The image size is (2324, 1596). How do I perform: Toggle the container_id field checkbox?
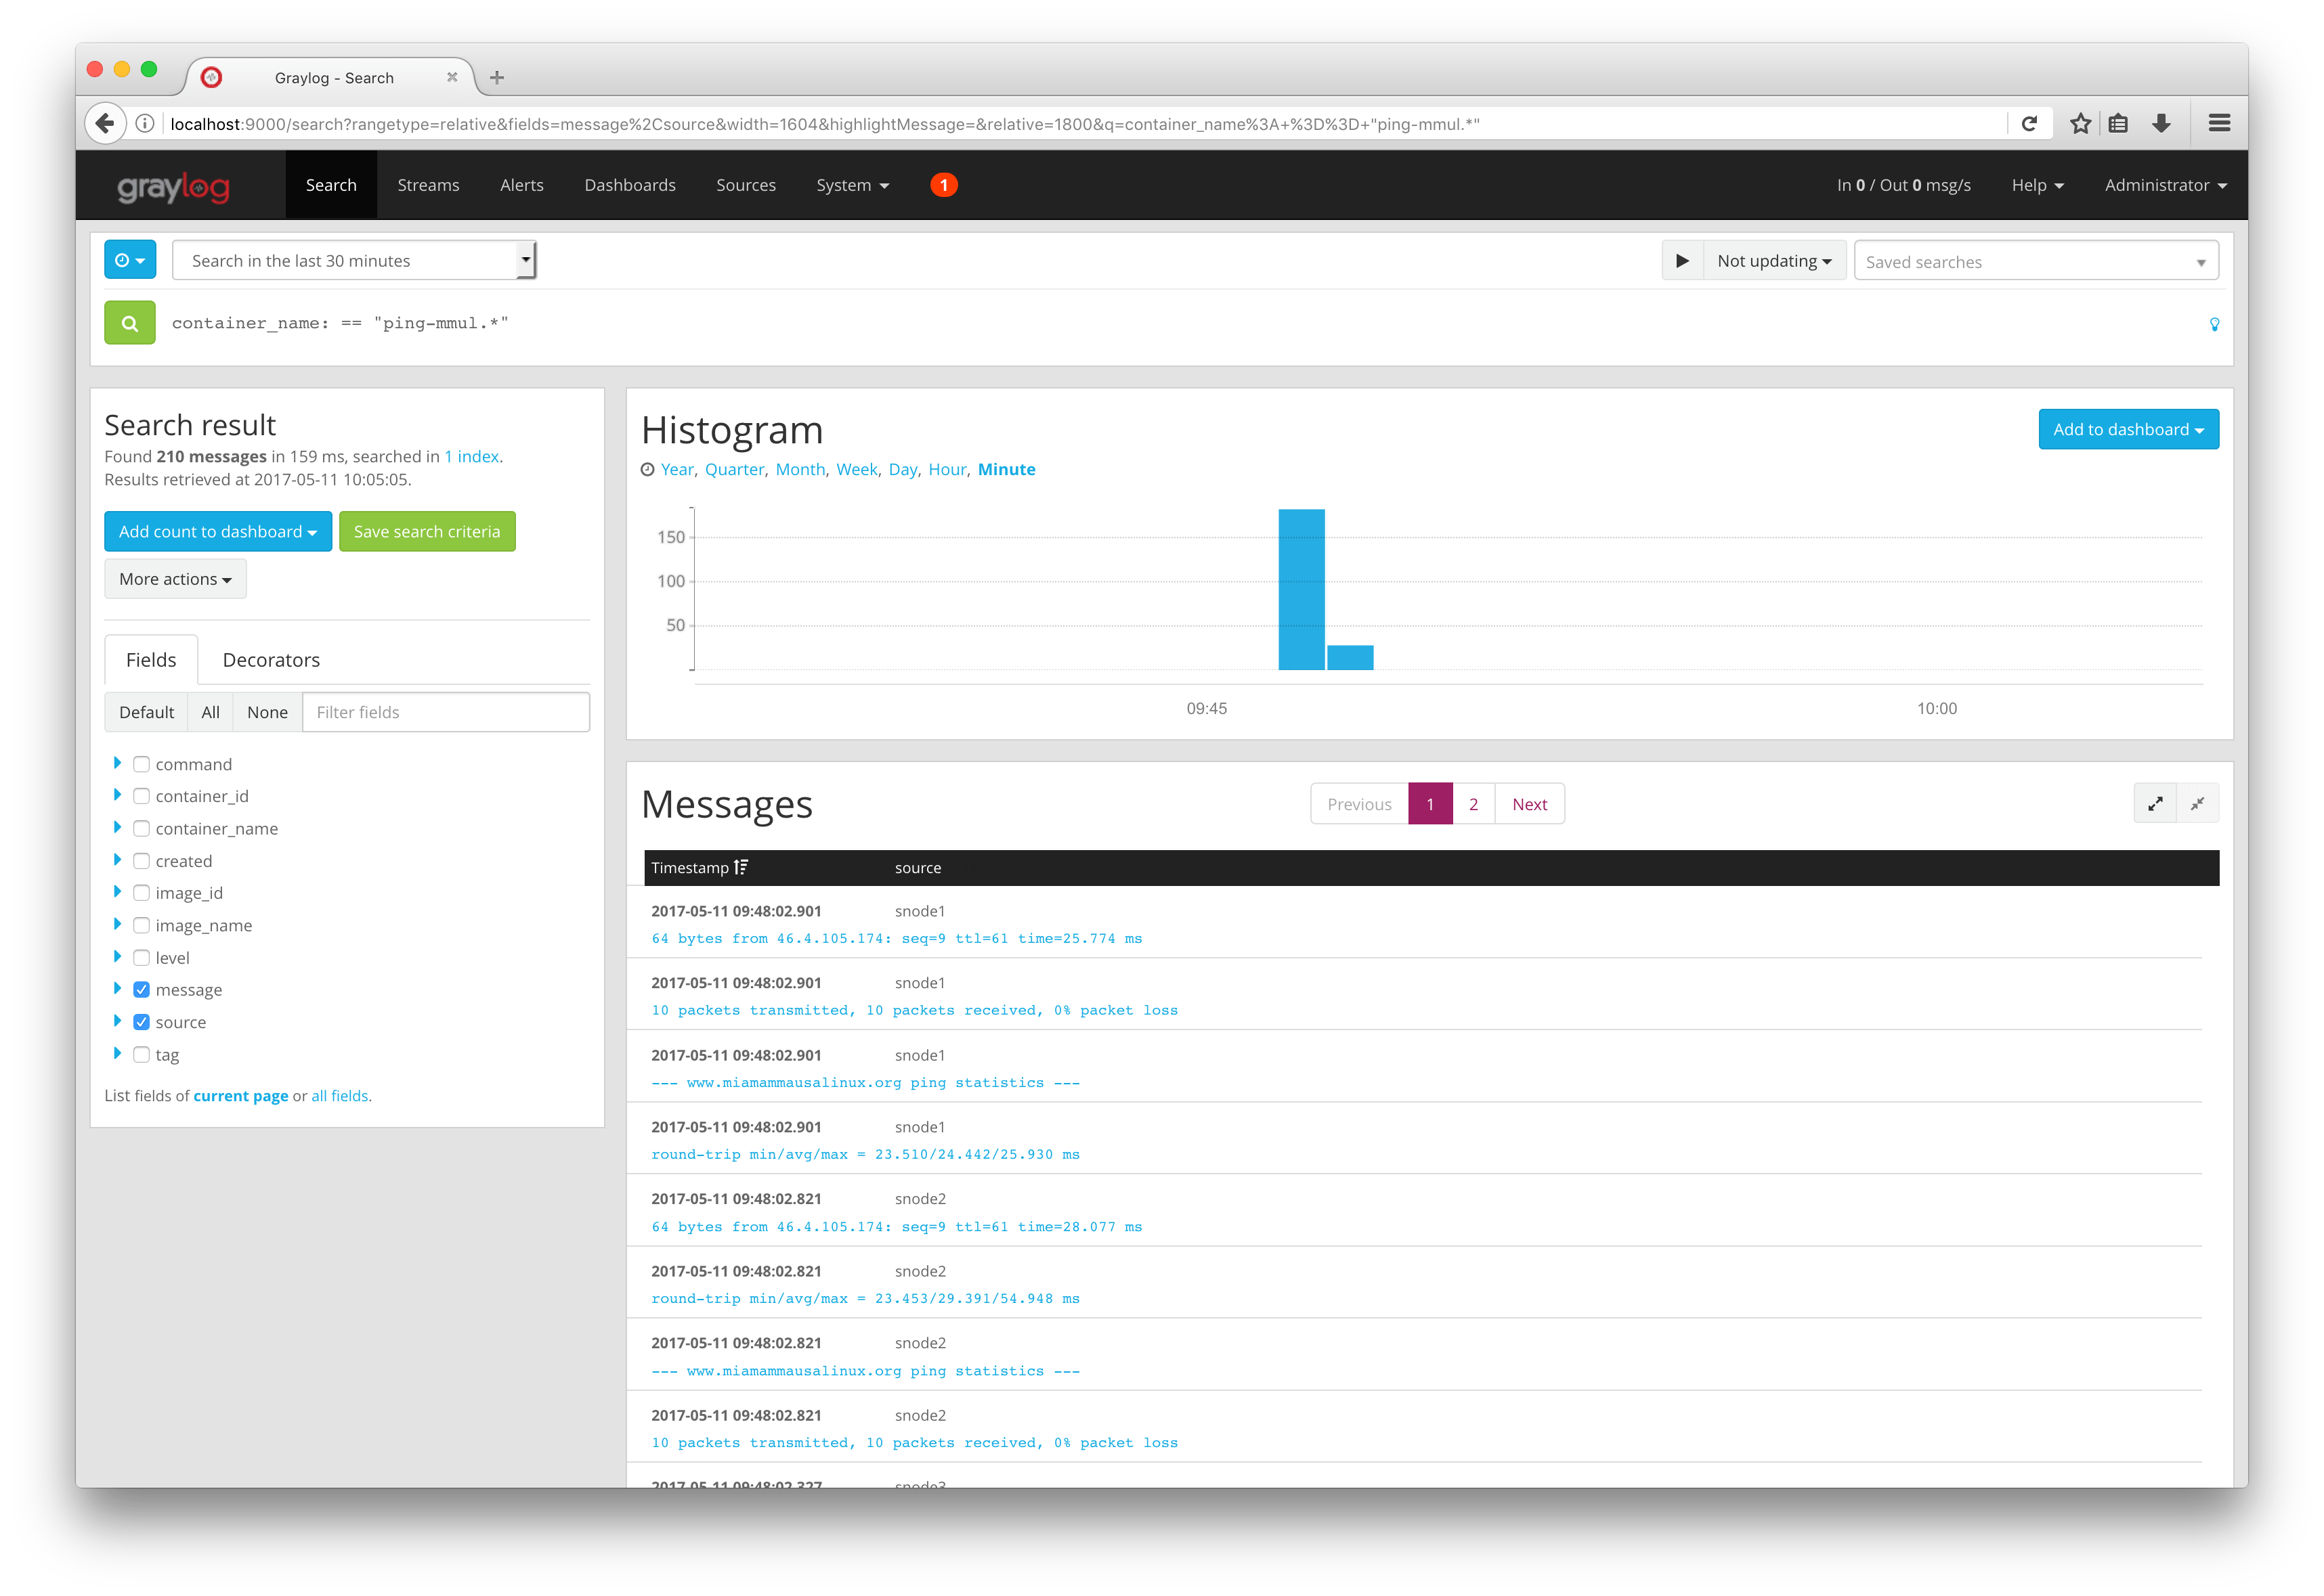click(141, 796)
